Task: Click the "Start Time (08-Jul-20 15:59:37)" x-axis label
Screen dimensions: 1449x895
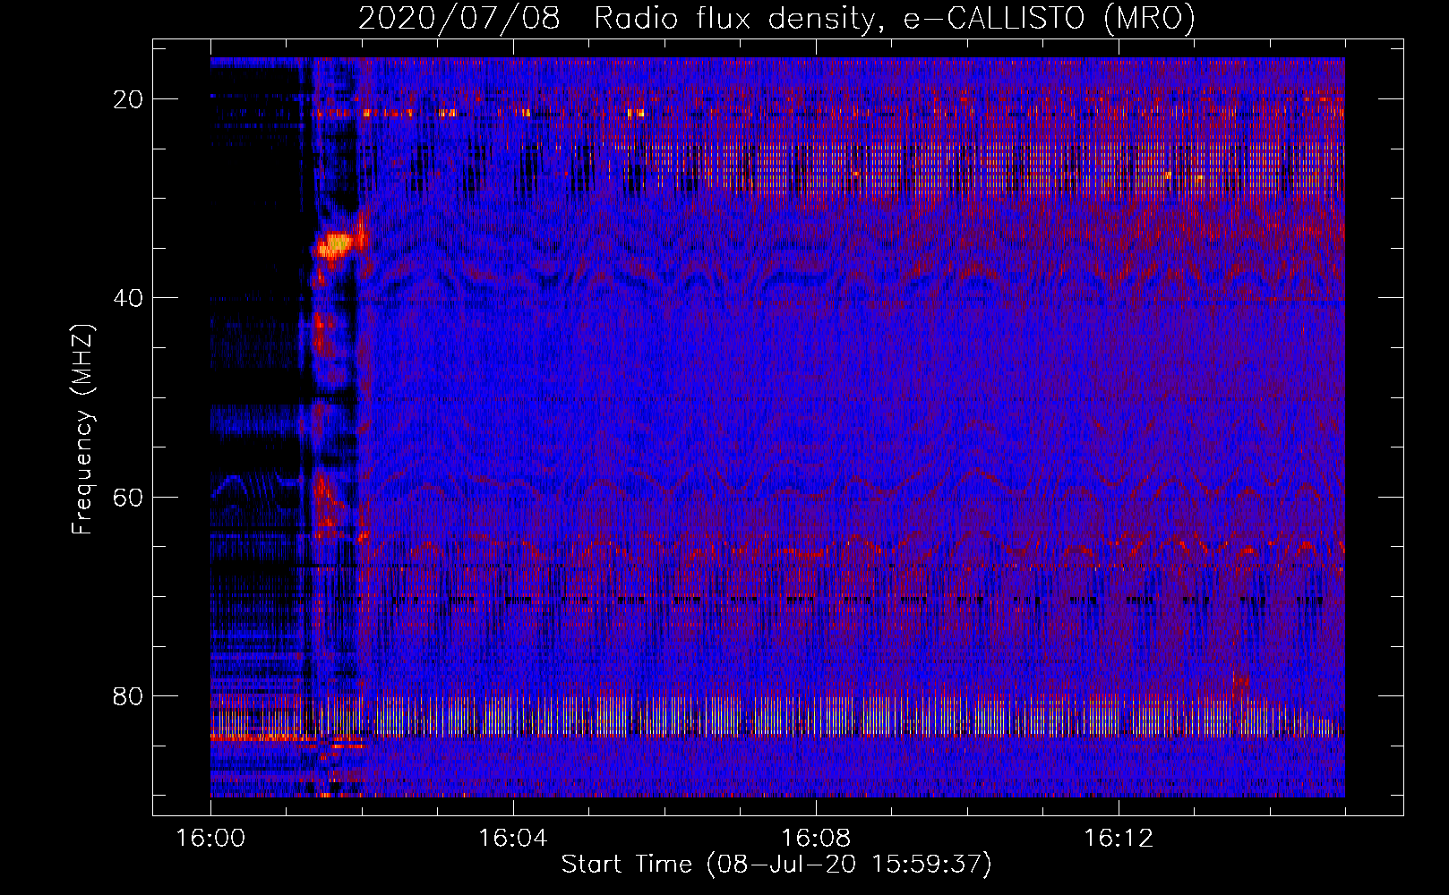Action: (x=776, y=865)
